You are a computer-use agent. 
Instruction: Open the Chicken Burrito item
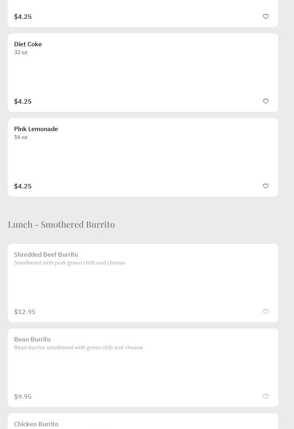(x=36, y=424)
